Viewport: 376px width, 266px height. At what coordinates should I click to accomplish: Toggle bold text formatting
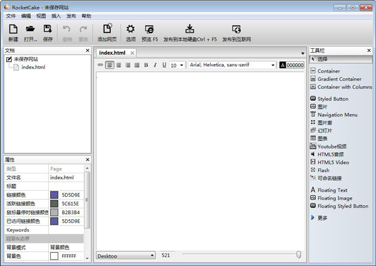pos(146,65)
